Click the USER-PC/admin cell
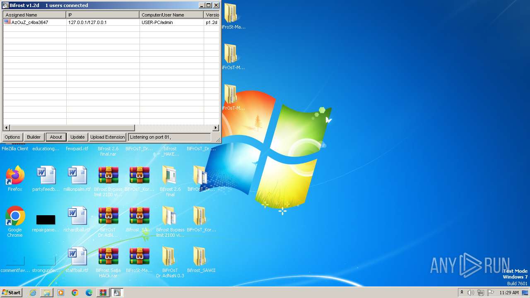 point(157,22)
